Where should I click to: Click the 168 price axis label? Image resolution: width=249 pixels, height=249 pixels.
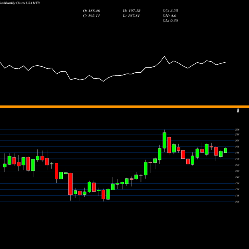(237, 165)
